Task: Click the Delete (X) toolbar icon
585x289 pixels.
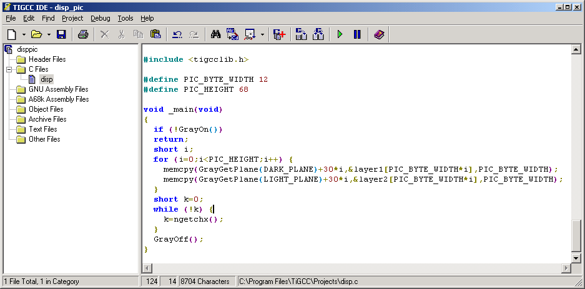Action: tap(105, 35)
